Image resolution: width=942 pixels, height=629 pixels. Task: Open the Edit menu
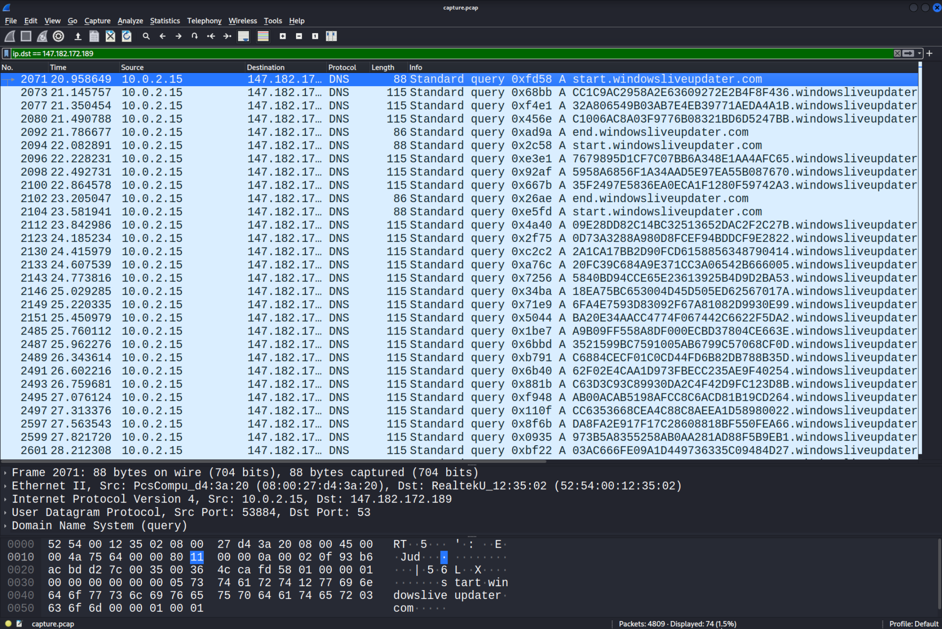tap(30, 21)
